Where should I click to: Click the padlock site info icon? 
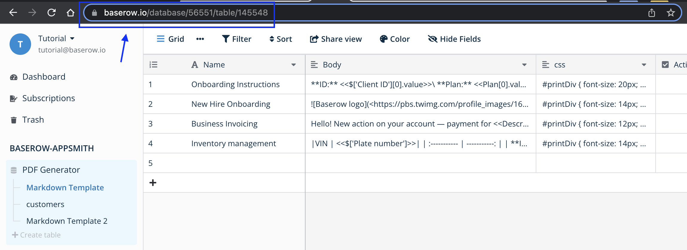click(94, 13)
